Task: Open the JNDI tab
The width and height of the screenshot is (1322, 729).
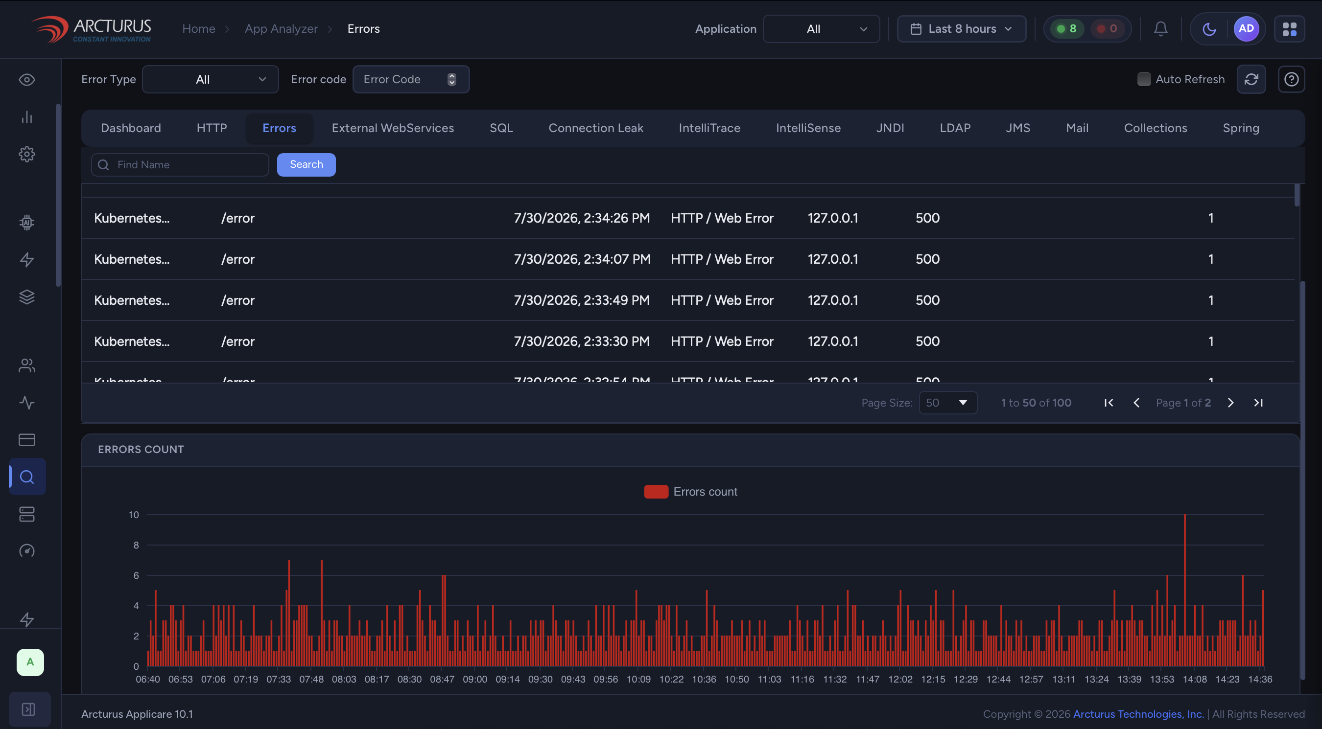Action: (x=890, y=128)
